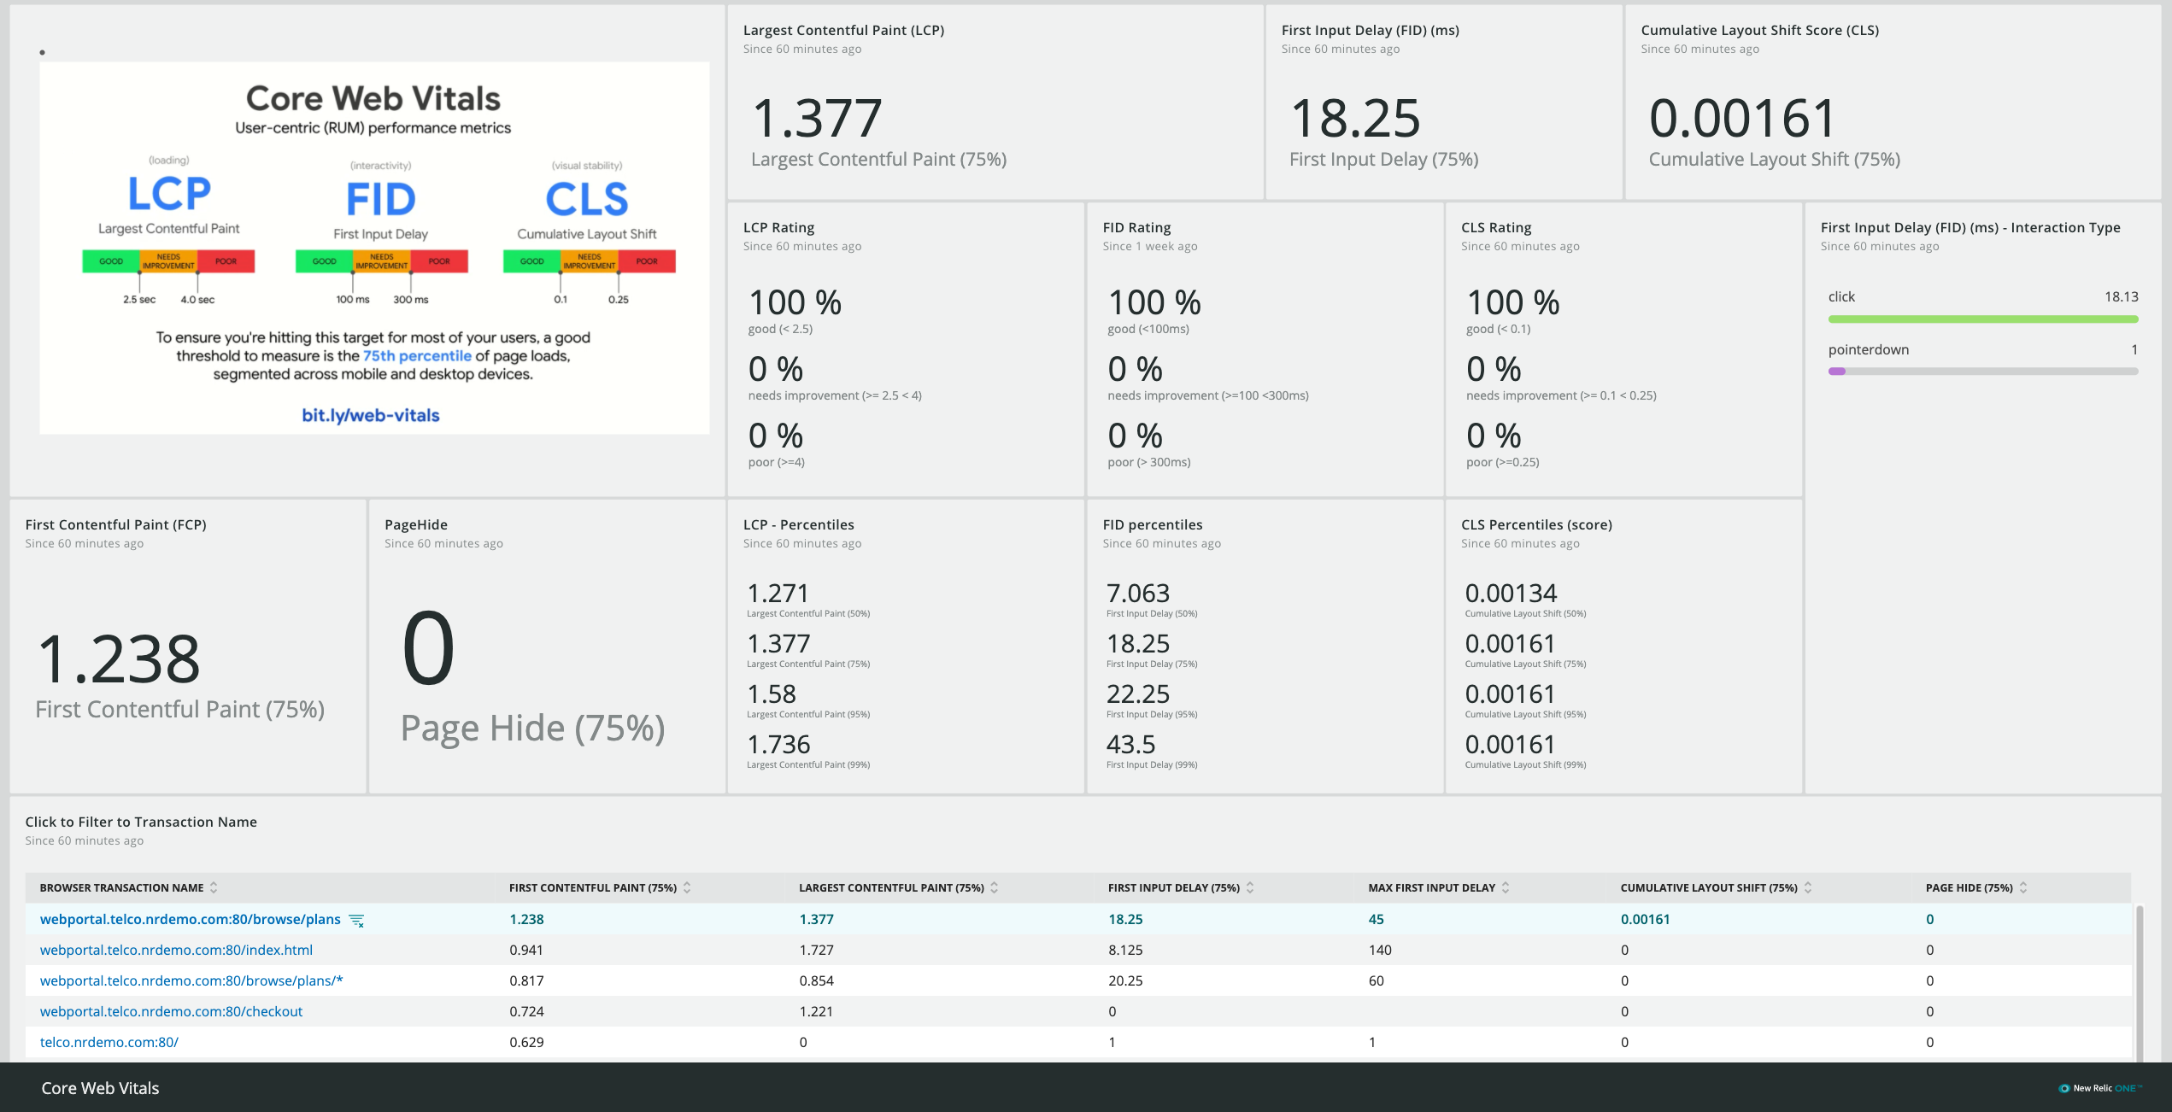This screenshot has width=2172, height=1112.
Task: Open webportal.telco.nrdemo.com:80/browse/plans transaction
Action: click(190, 919)
